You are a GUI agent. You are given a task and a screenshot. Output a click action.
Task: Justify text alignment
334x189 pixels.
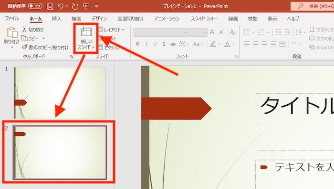tap(273, 44)
